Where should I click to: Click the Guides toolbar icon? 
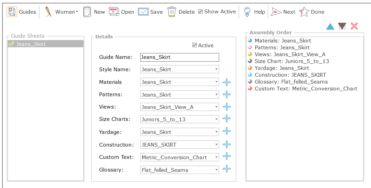click(12, 12)
